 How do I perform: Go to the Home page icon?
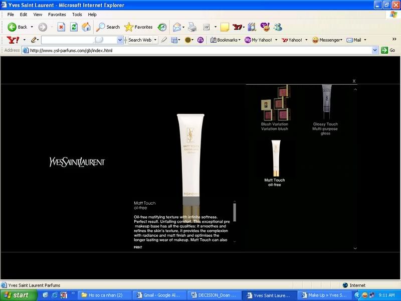pos(86,27)
